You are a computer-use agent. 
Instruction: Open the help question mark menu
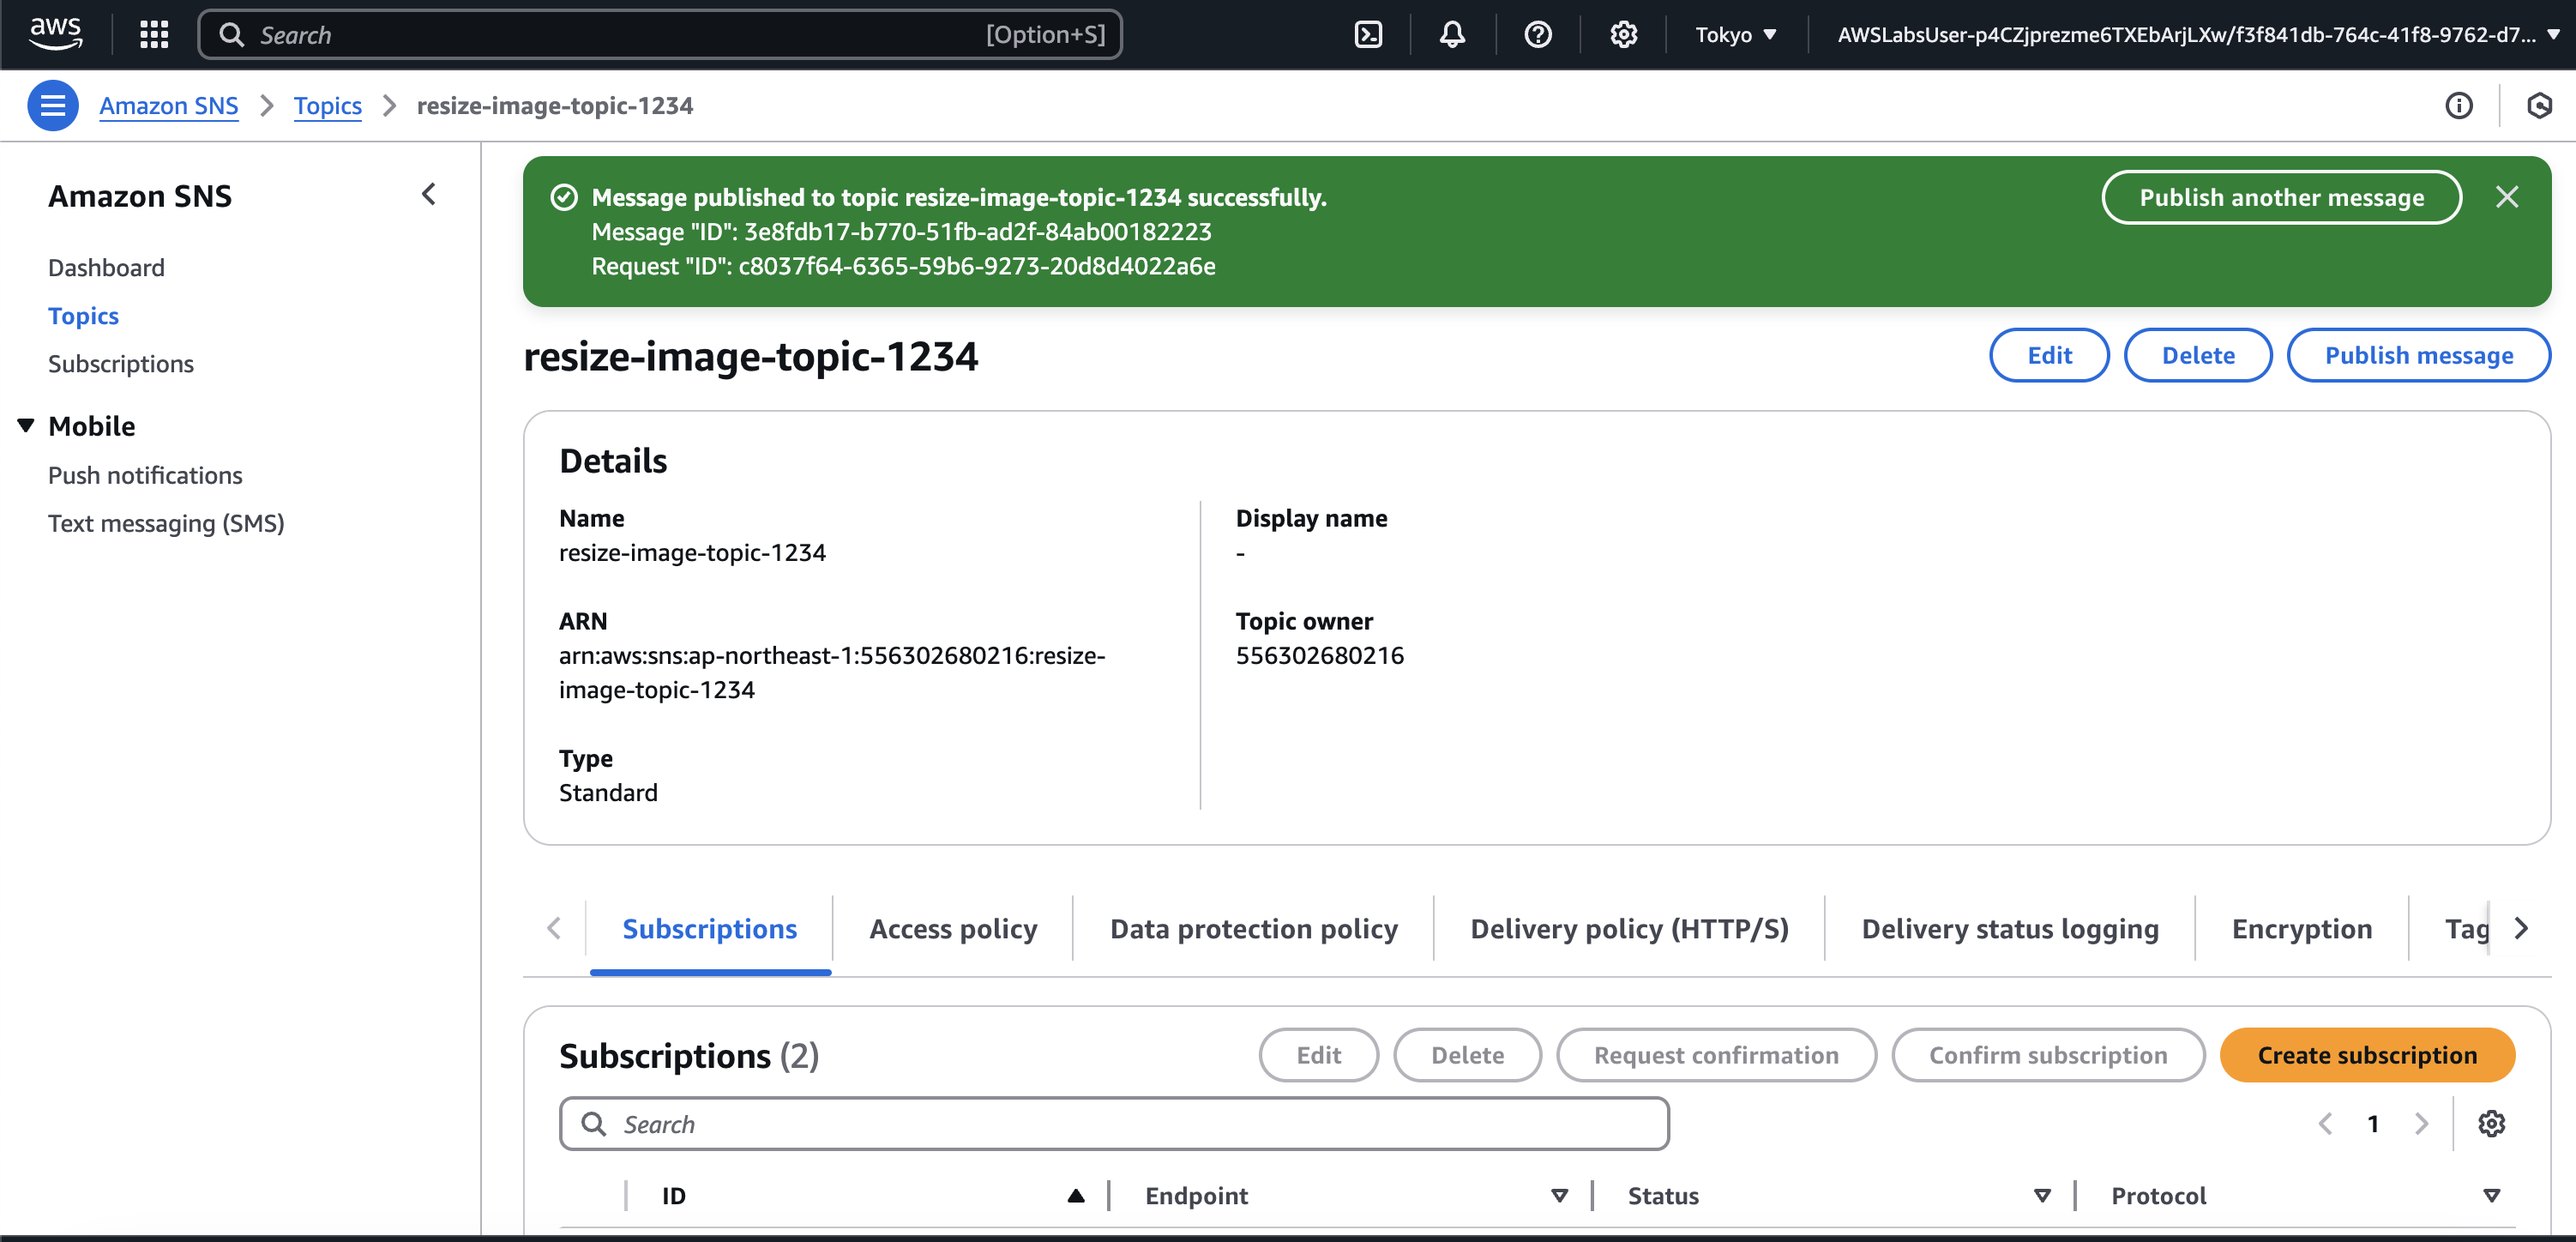click(1537, 35)
